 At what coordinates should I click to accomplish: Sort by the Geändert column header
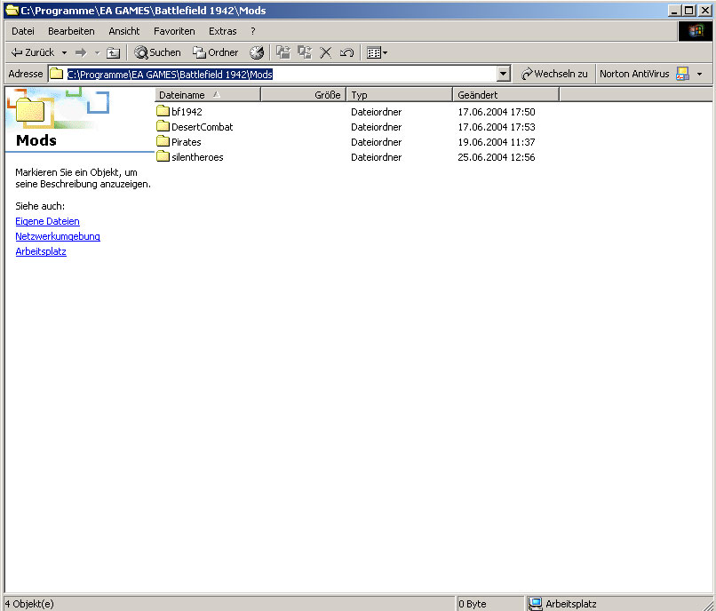(x=506, y=95)
